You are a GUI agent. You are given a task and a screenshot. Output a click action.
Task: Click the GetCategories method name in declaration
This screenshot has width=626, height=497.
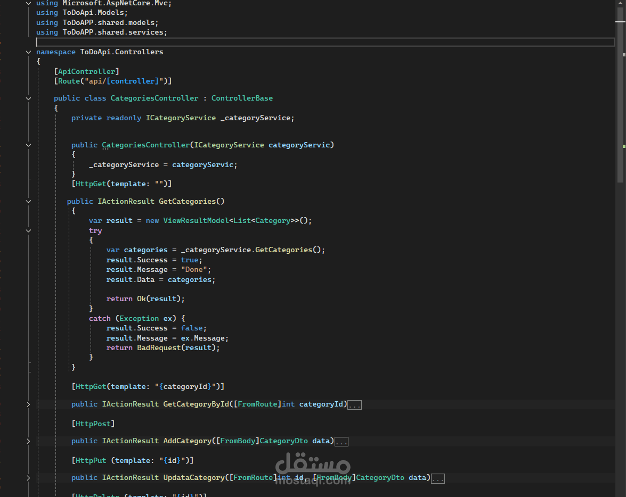coord(187,202)
